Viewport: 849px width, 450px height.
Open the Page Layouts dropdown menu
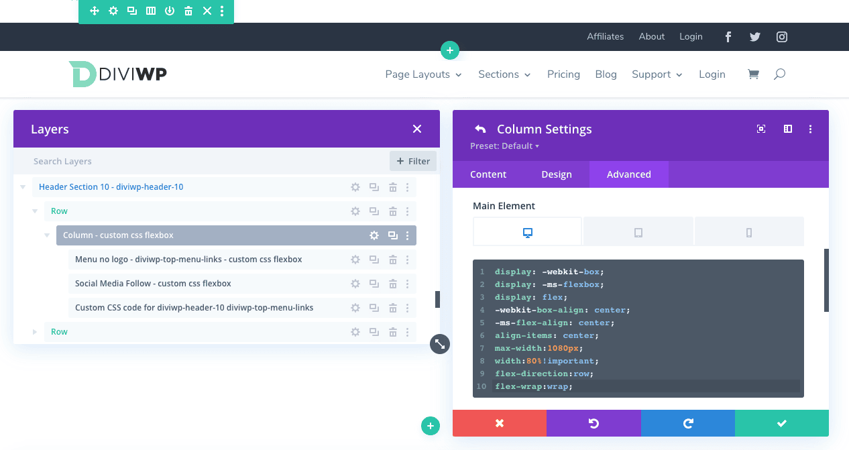tap(424, 74)
